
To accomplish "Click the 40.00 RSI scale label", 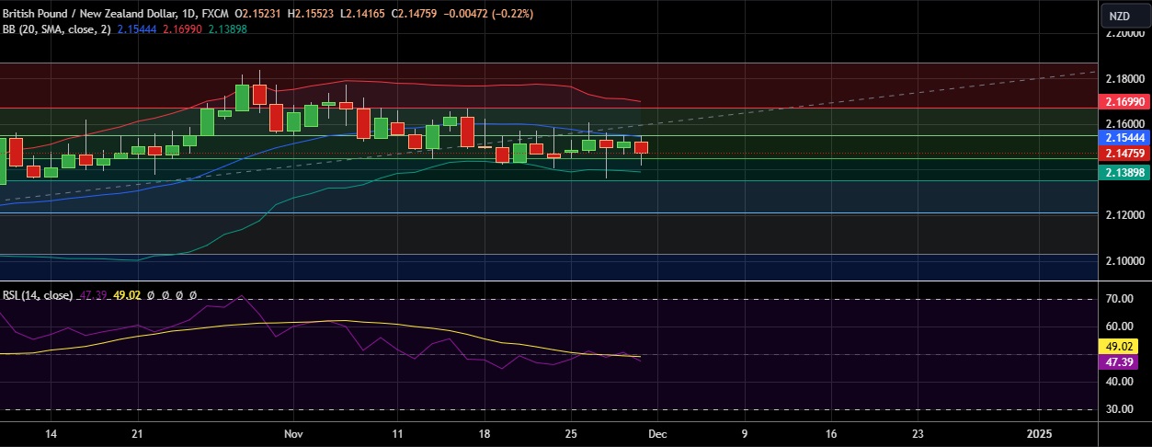I will [1118, 382].
